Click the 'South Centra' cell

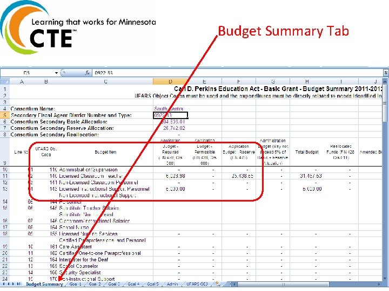tap(169, 109)
